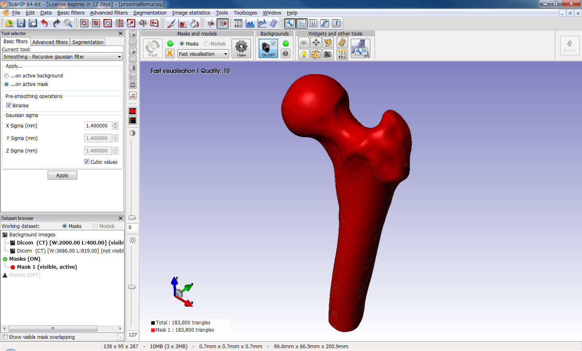This screenshot has width=582, height=351.
Task: Select the flood fill bucket icon
Action: pyautogui.click(x=194, y=23)
